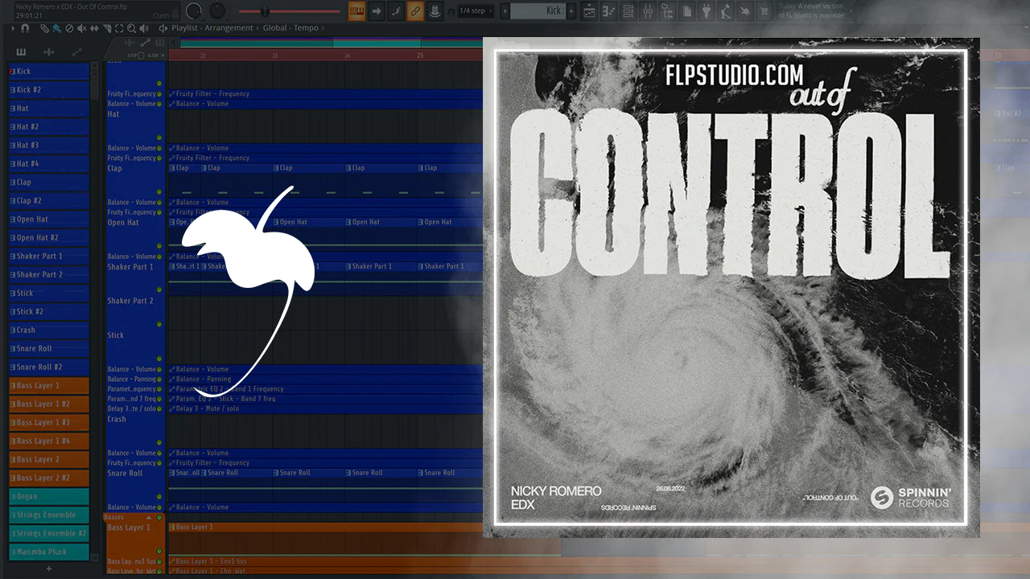Toggle the orange link grouping icon
This screenshot has height=579, width=1030.
415,11
